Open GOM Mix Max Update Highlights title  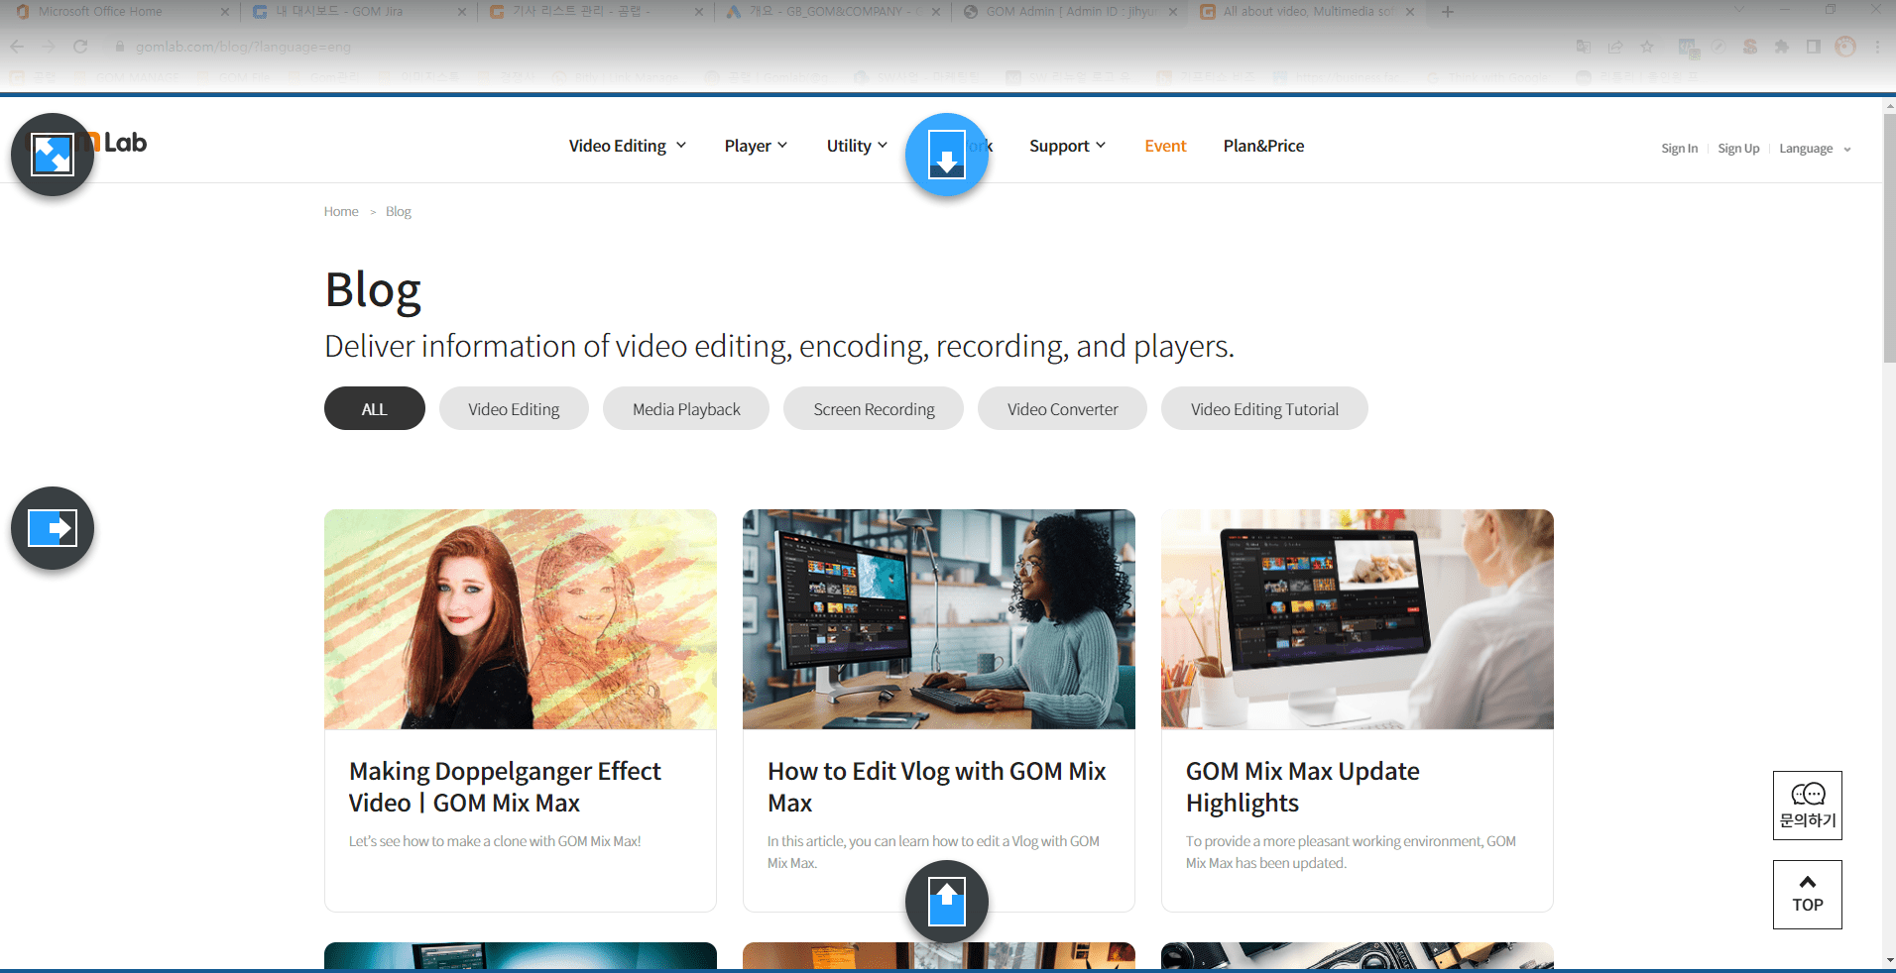[x=1302, y=787]
